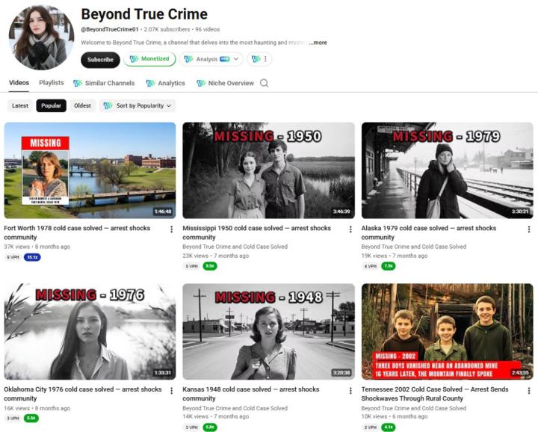Click the green multiplier badge under Kansas 1948 video
This screenshot has width=538, height=432.
(x=210, y=428)
